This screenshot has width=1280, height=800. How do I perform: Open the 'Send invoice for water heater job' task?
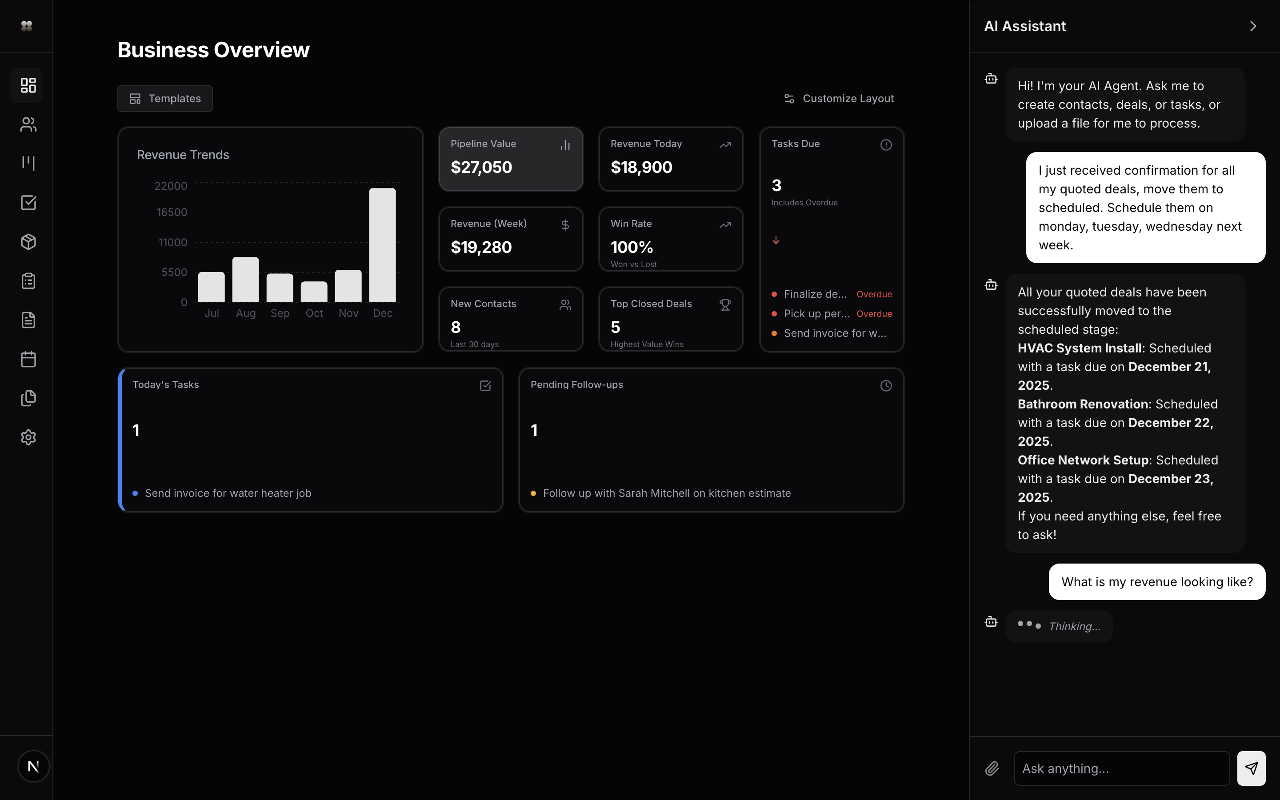[228, 493]
